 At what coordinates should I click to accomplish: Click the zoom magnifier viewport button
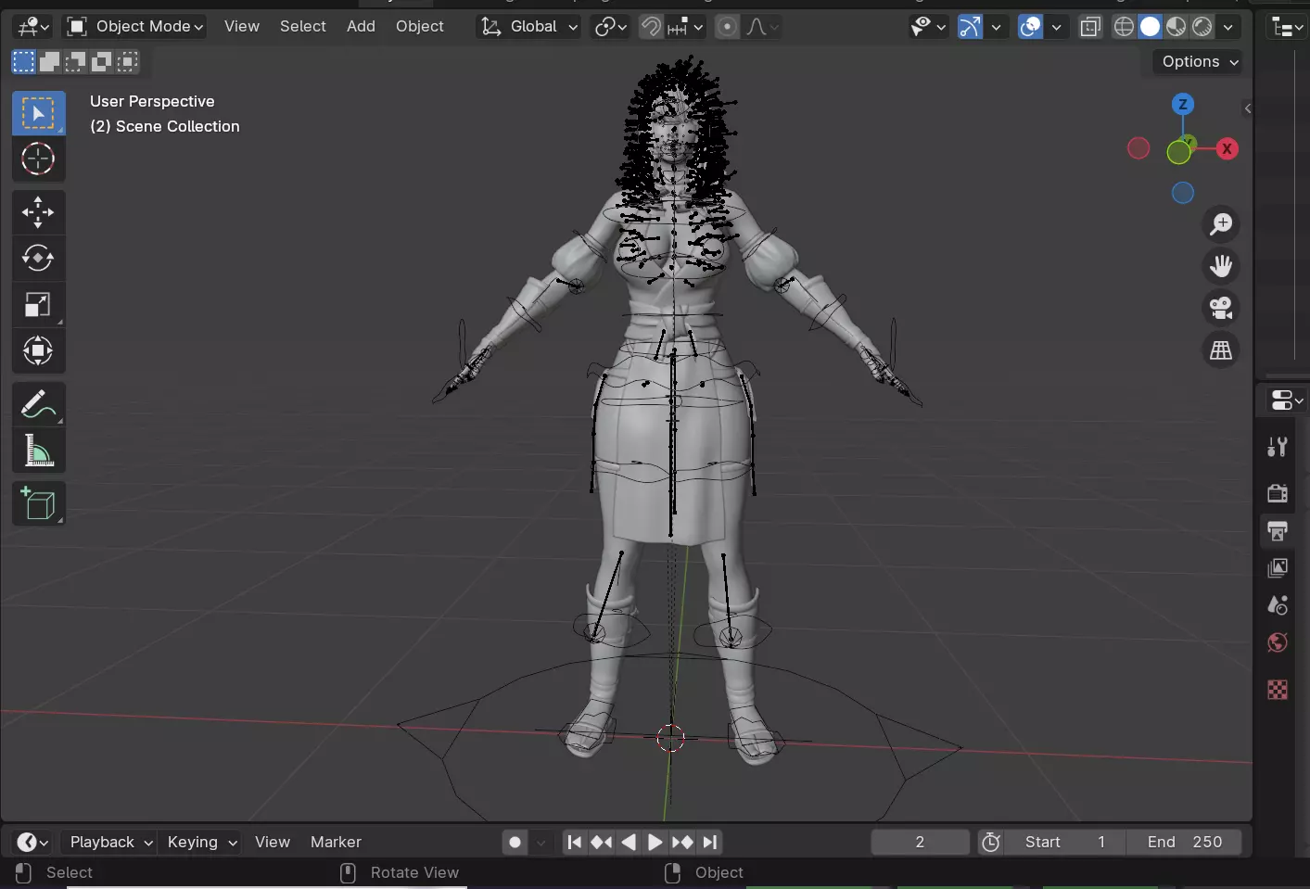[1221, 223]
